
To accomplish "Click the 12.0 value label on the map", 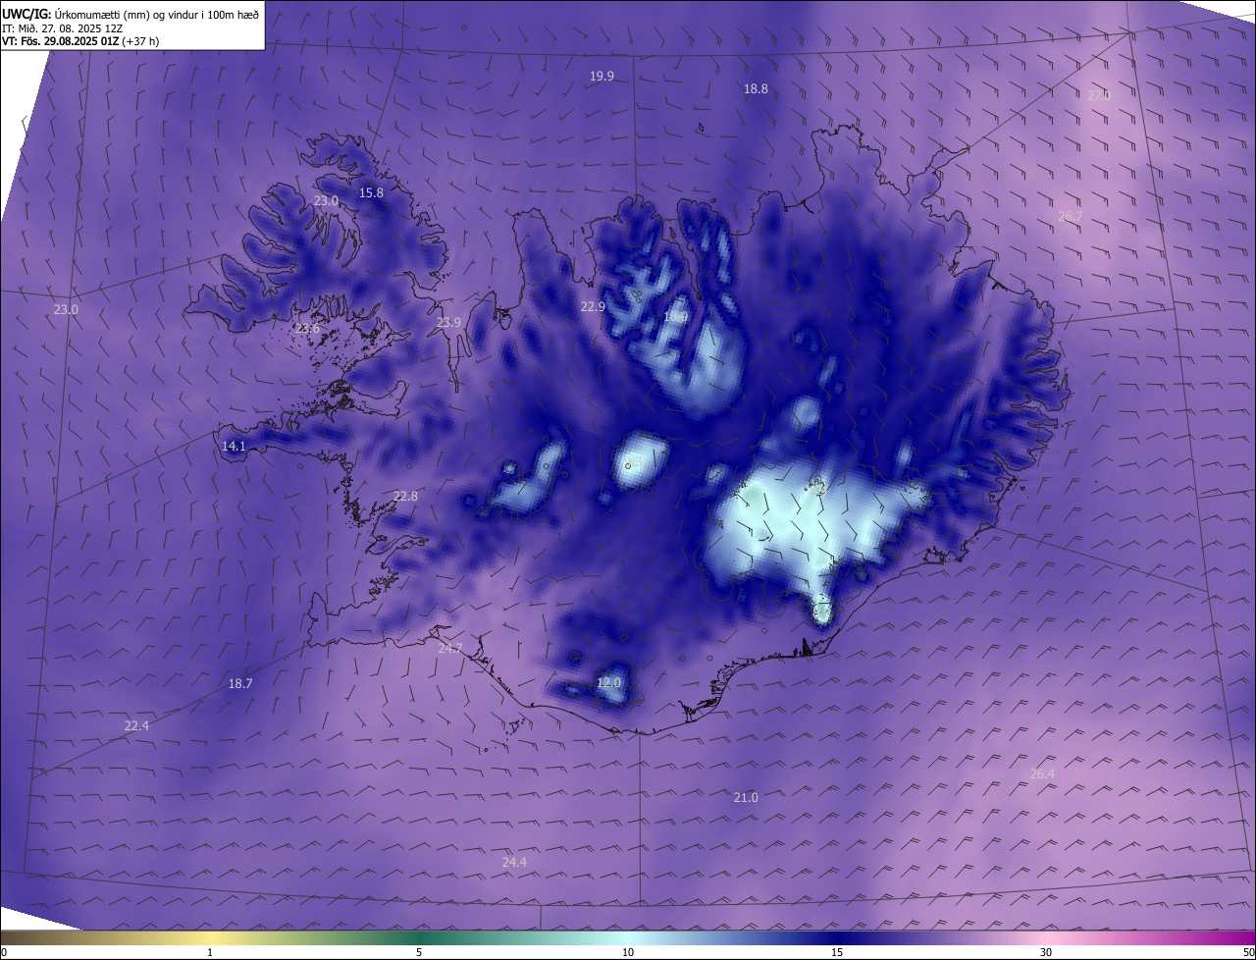I will point(608,683).
